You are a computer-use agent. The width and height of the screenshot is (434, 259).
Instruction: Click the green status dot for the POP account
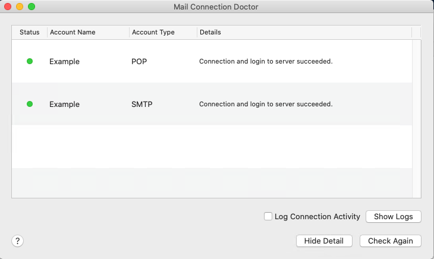(30, 61)
